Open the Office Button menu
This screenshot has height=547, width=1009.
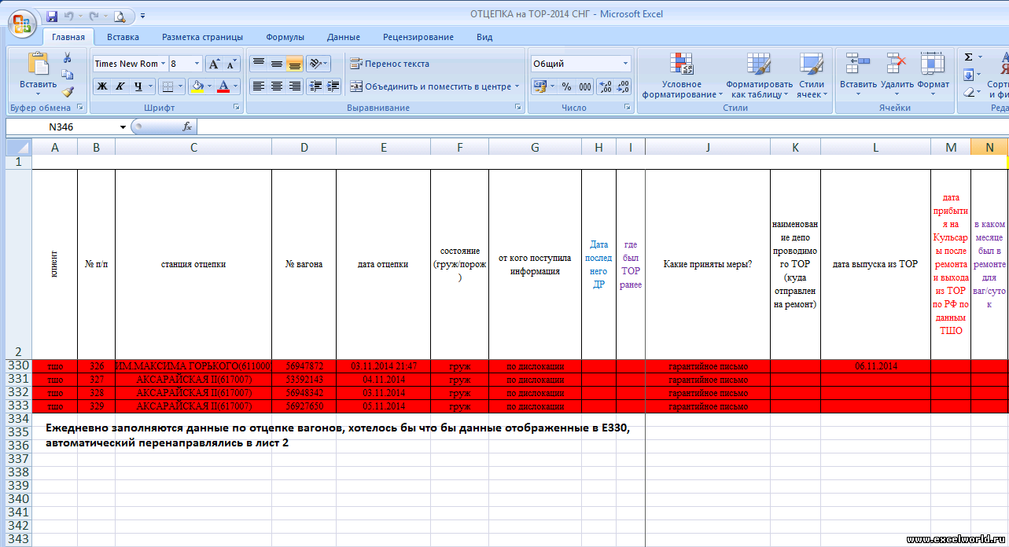pyautogui.click(x=21, y=22)
